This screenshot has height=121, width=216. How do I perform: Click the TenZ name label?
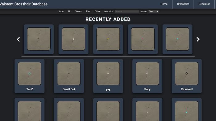(30, 89)
